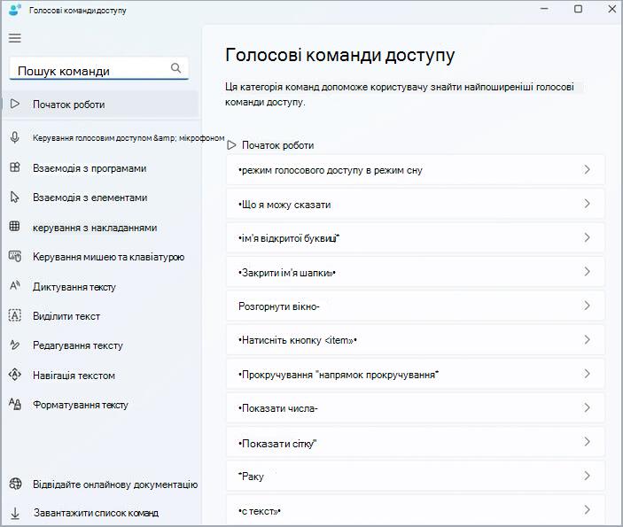Expand chevron for Що я можу сказати
The image size is (623, 527).
[x=587, y=204]
